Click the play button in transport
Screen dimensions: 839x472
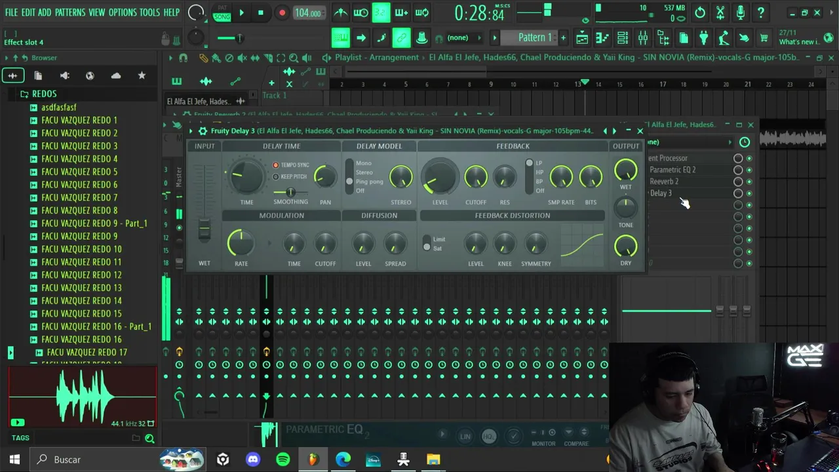pyautogui.click(x=241, y=13)
